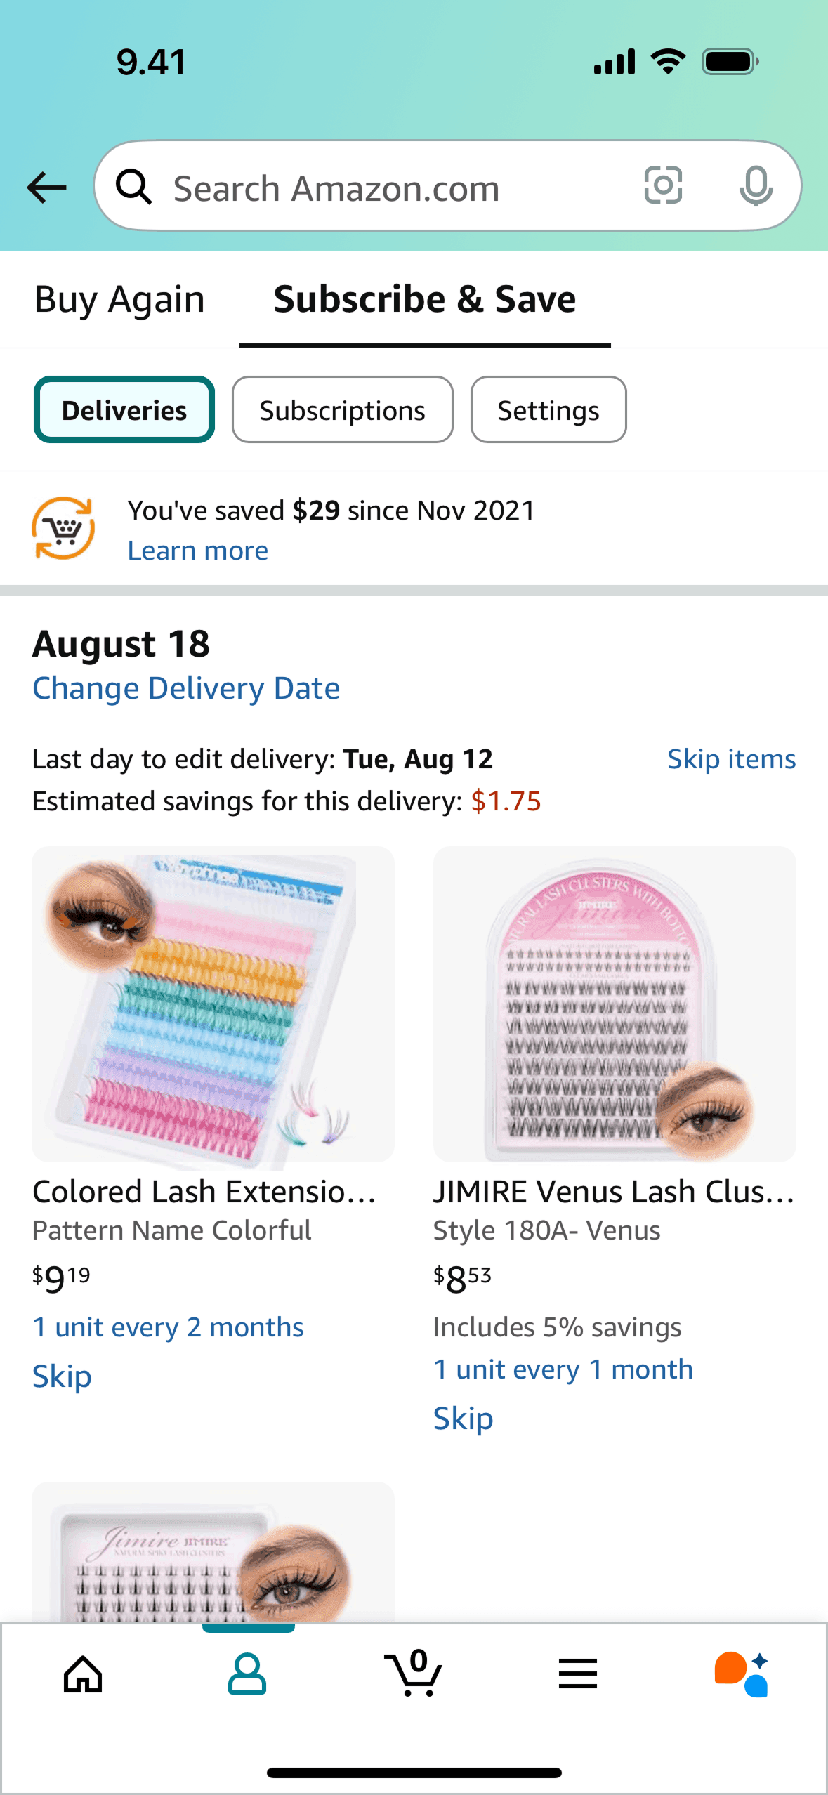Select the Deliveries filter chip
The image size is (828, 1795).
click(124, 409)
